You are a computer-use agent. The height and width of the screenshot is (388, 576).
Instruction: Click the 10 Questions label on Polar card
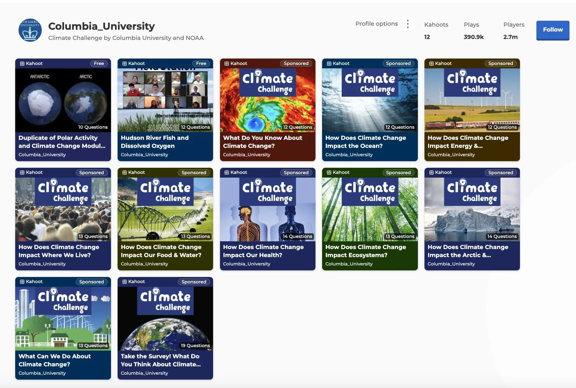coord(93,127)
